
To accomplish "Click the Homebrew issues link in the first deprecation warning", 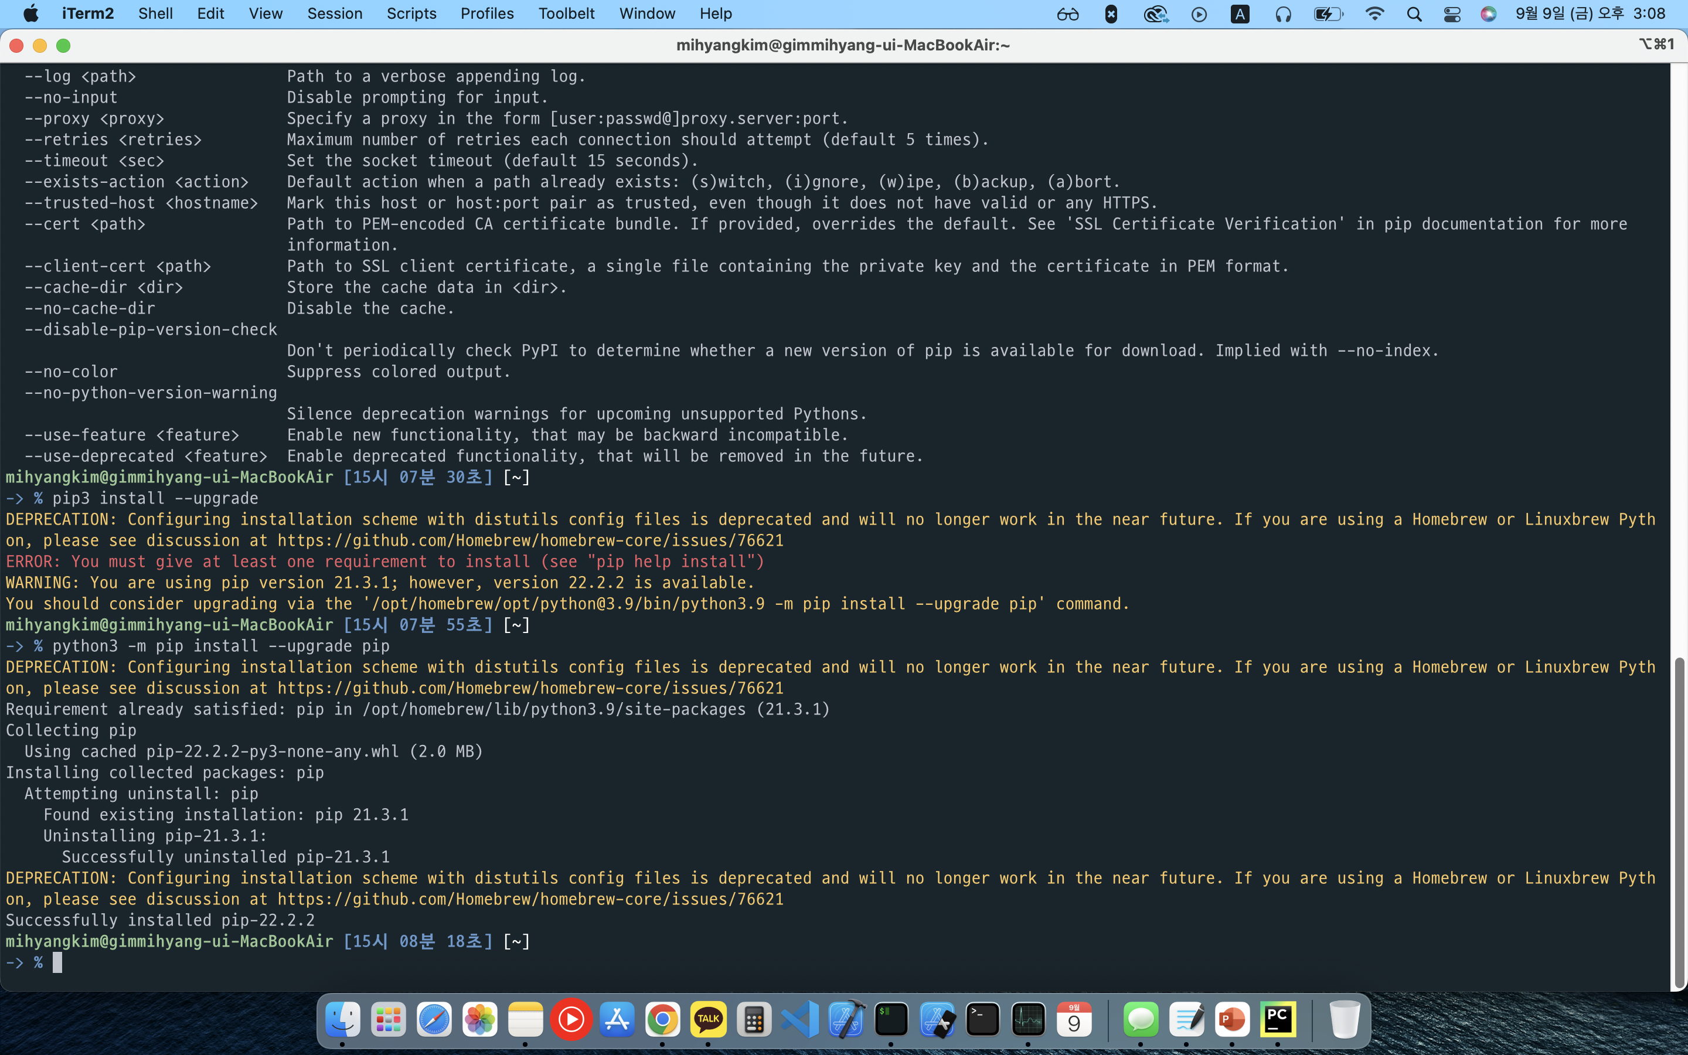I will tap(530, 541).
